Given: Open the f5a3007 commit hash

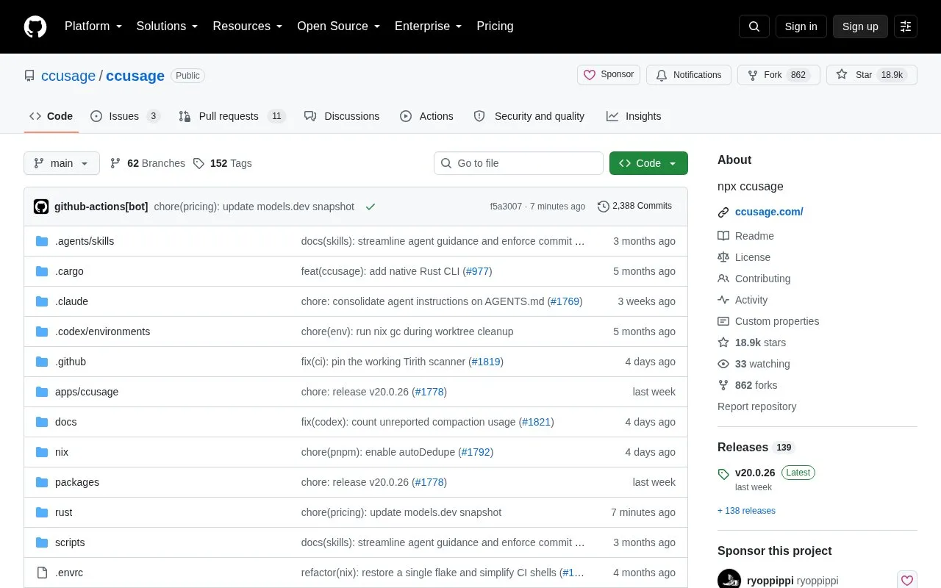Looking at the screenshot, I should tap(506, 207).
